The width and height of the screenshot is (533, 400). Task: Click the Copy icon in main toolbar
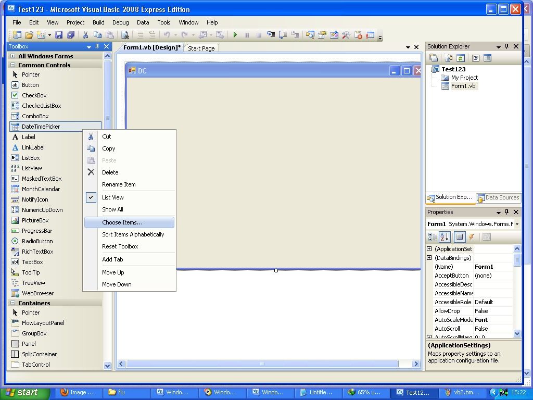[97, 35]
